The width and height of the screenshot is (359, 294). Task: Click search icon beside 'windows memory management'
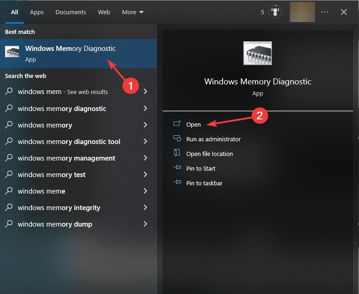coord(9,158)
